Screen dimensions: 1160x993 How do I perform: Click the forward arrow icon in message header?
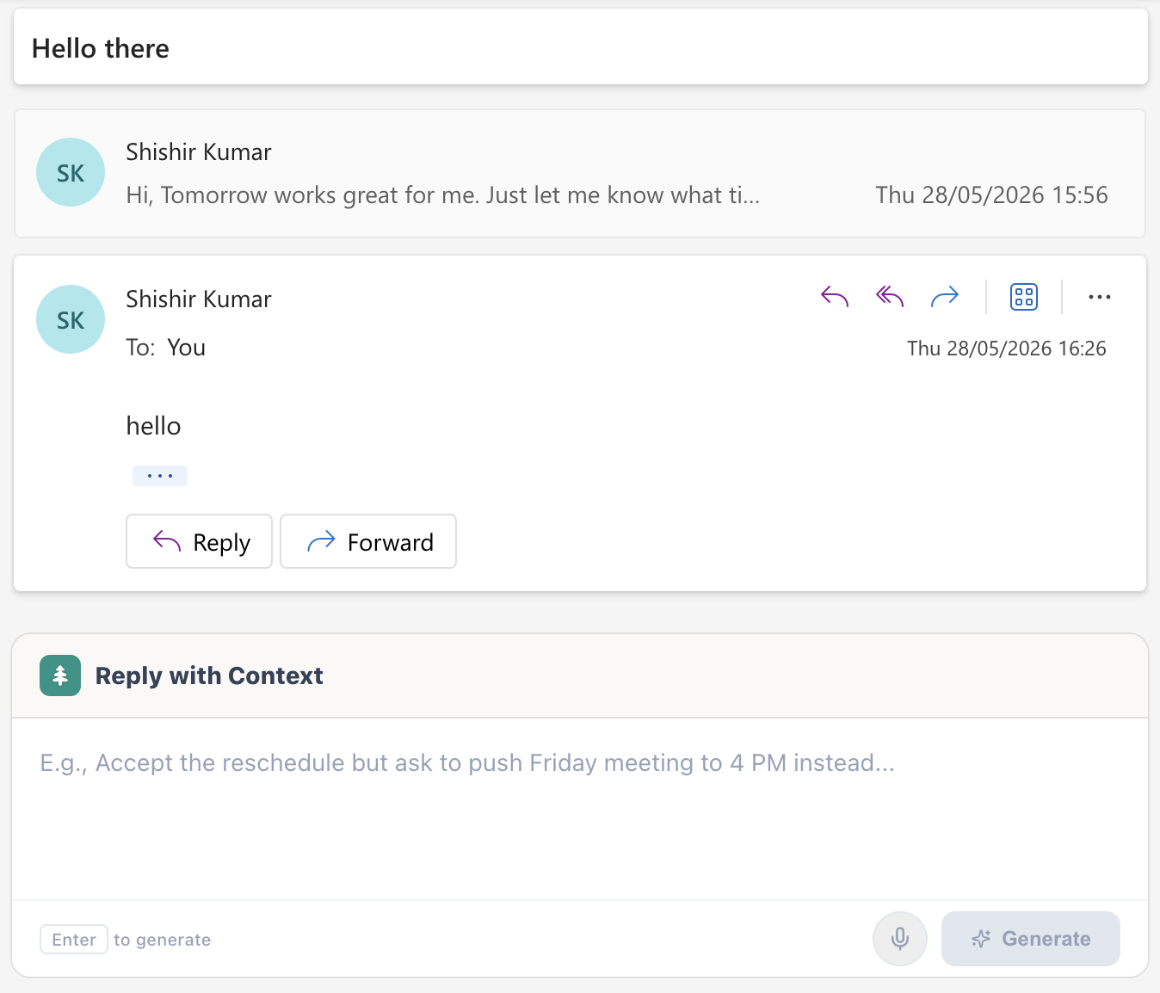945,297
